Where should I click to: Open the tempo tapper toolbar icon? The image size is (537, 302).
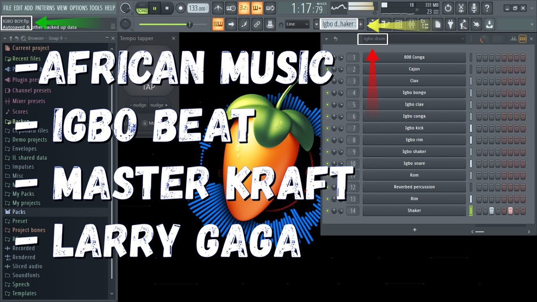(463, 24)
